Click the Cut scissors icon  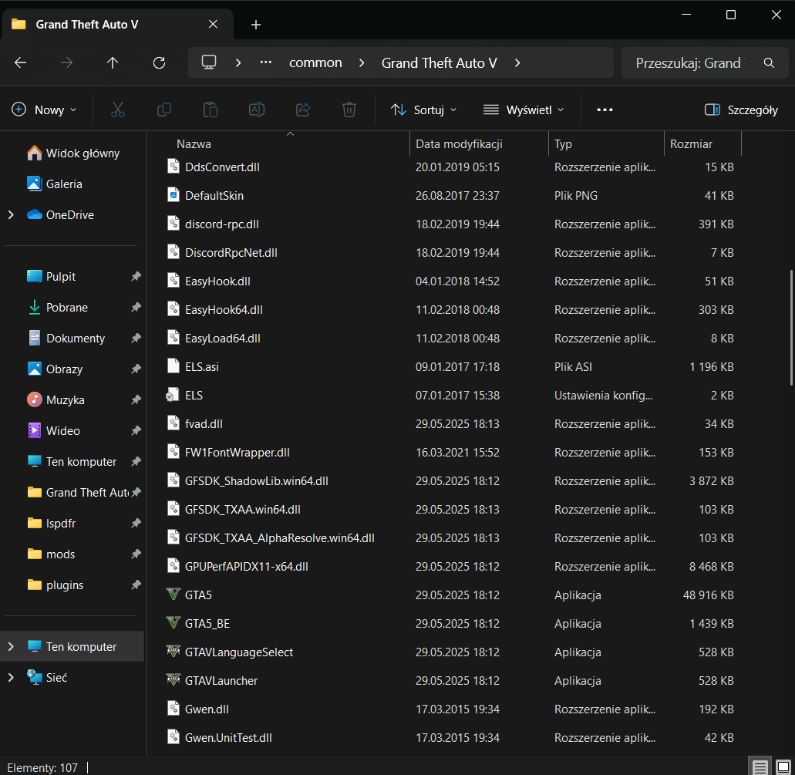click(x=117, y=110)
